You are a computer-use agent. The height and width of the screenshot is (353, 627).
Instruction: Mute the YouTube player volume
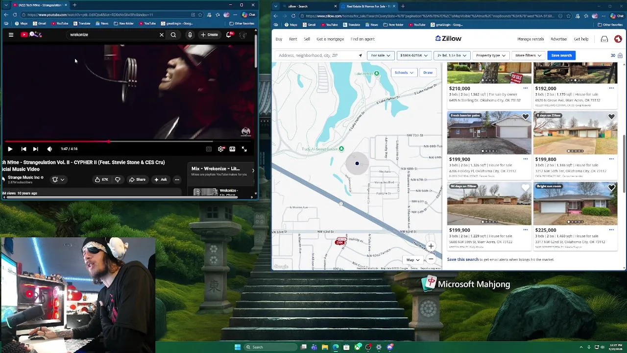coord(49,149)
